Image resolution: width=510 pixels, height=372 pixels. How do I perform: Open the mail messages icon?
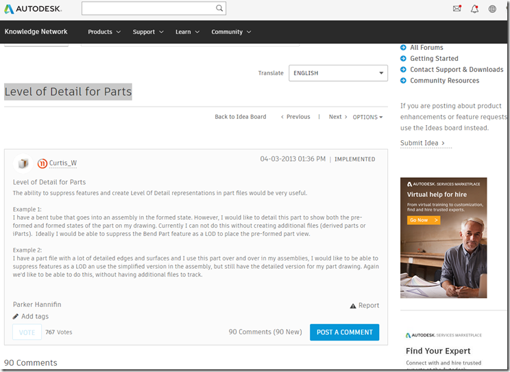pyautogui.click(x=457, y=8)
